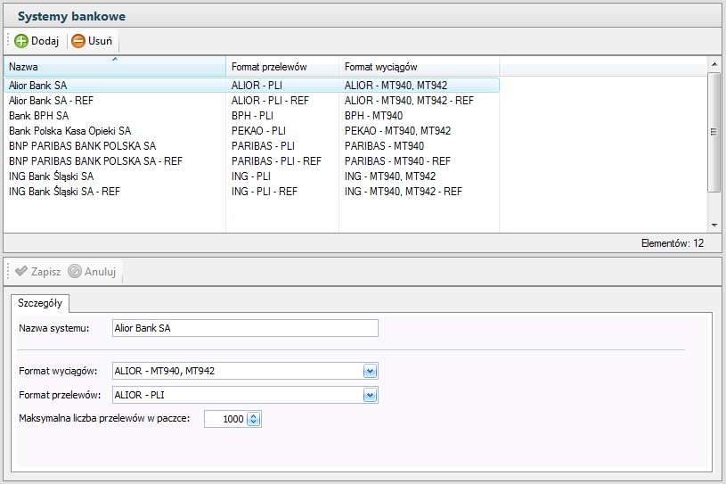Open the Format wyciągów dropdown arrow

coord(370,371)
